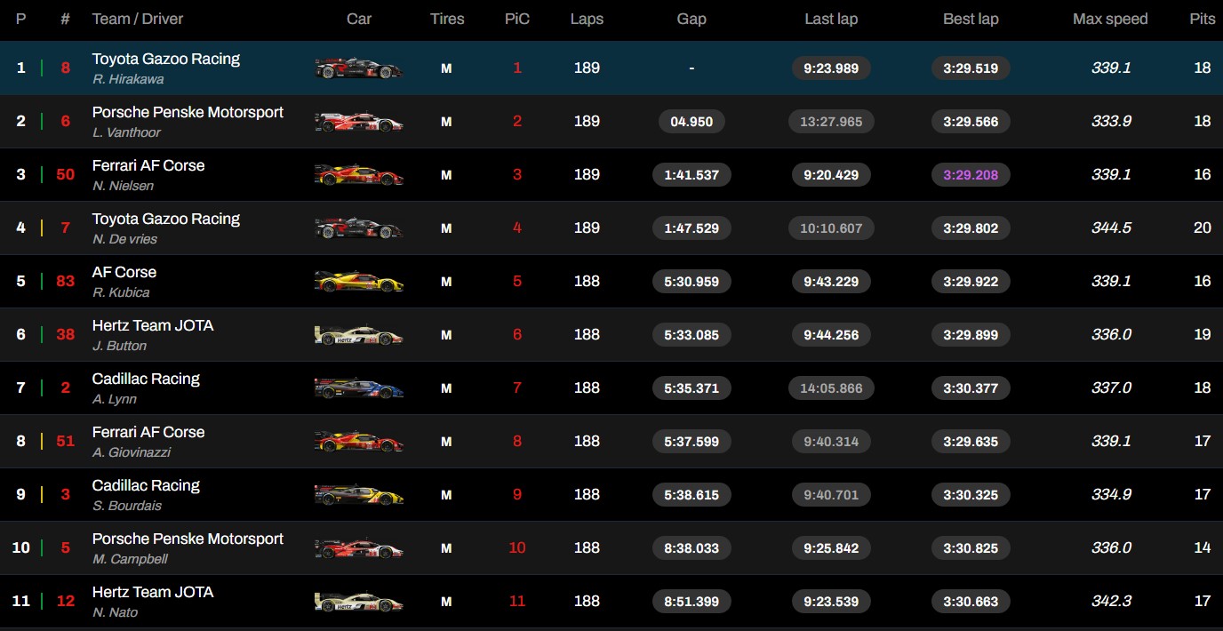Click the Gap column header

(691, 19)
